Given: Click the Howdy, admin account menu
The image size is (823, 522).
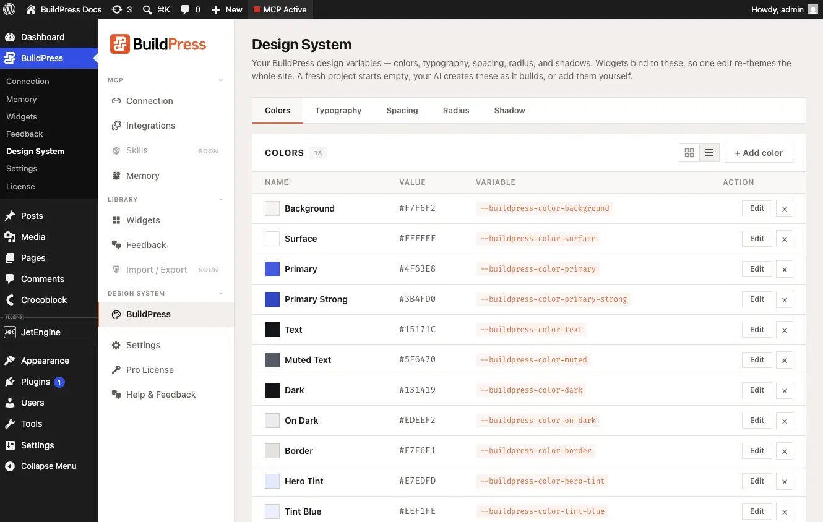Looking at the screenshot, I should click(784, 9).
